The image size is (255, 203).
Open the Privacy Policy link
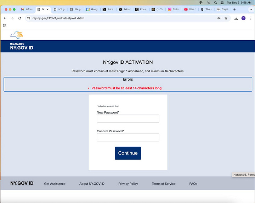click(x=128, y=184)
